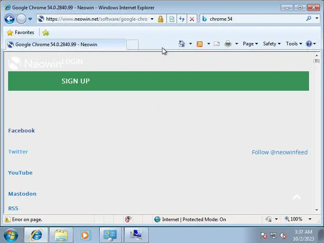The height and width of the screenshot is (243, 324).
Task: Refresh the page with the refresh icon
Action: 182,19
